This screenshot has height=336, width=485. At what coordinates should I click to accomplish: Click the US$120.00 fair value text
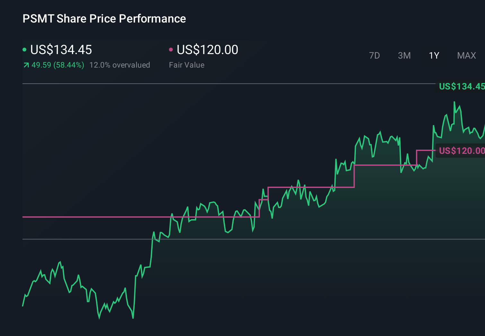pyautogui.click(x=207, y=50)
